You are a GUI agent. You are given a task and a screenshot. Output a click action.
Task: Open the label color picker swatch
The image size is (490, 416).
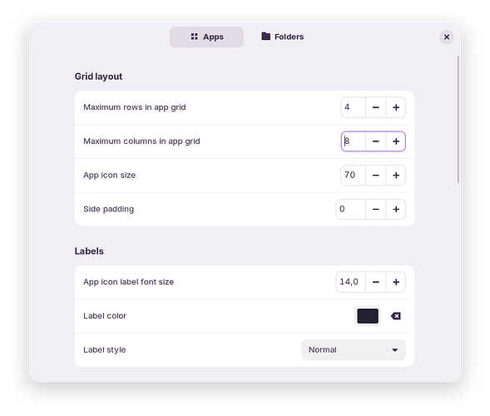coord(368,316)
